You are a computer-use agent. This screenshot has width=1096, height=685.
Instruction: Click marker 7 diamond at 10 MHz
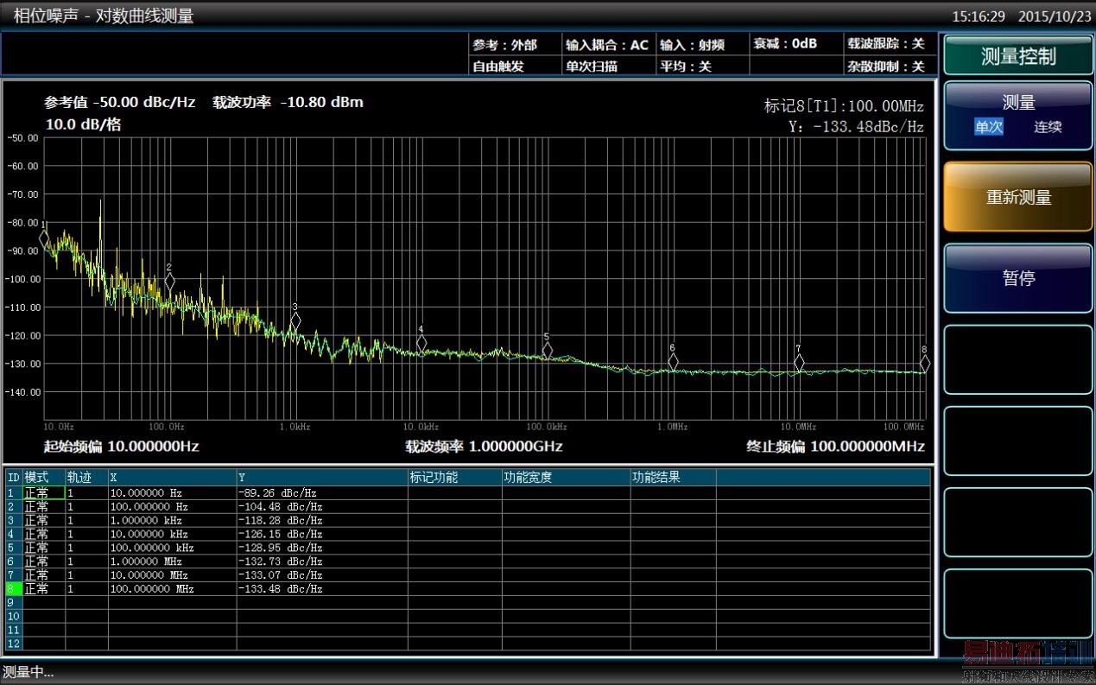point(799,363)
